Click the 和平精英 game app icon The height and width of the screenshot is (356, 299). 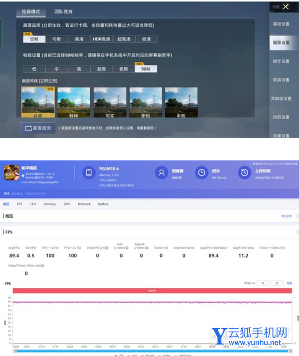click(x=11, y=173)
